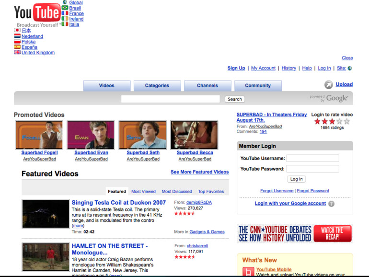Open the Superbad Fogell thumbnail
Image resolution: width=369 pixels, height=277 pixels.
pyautogui.click(x=39, y=135)
